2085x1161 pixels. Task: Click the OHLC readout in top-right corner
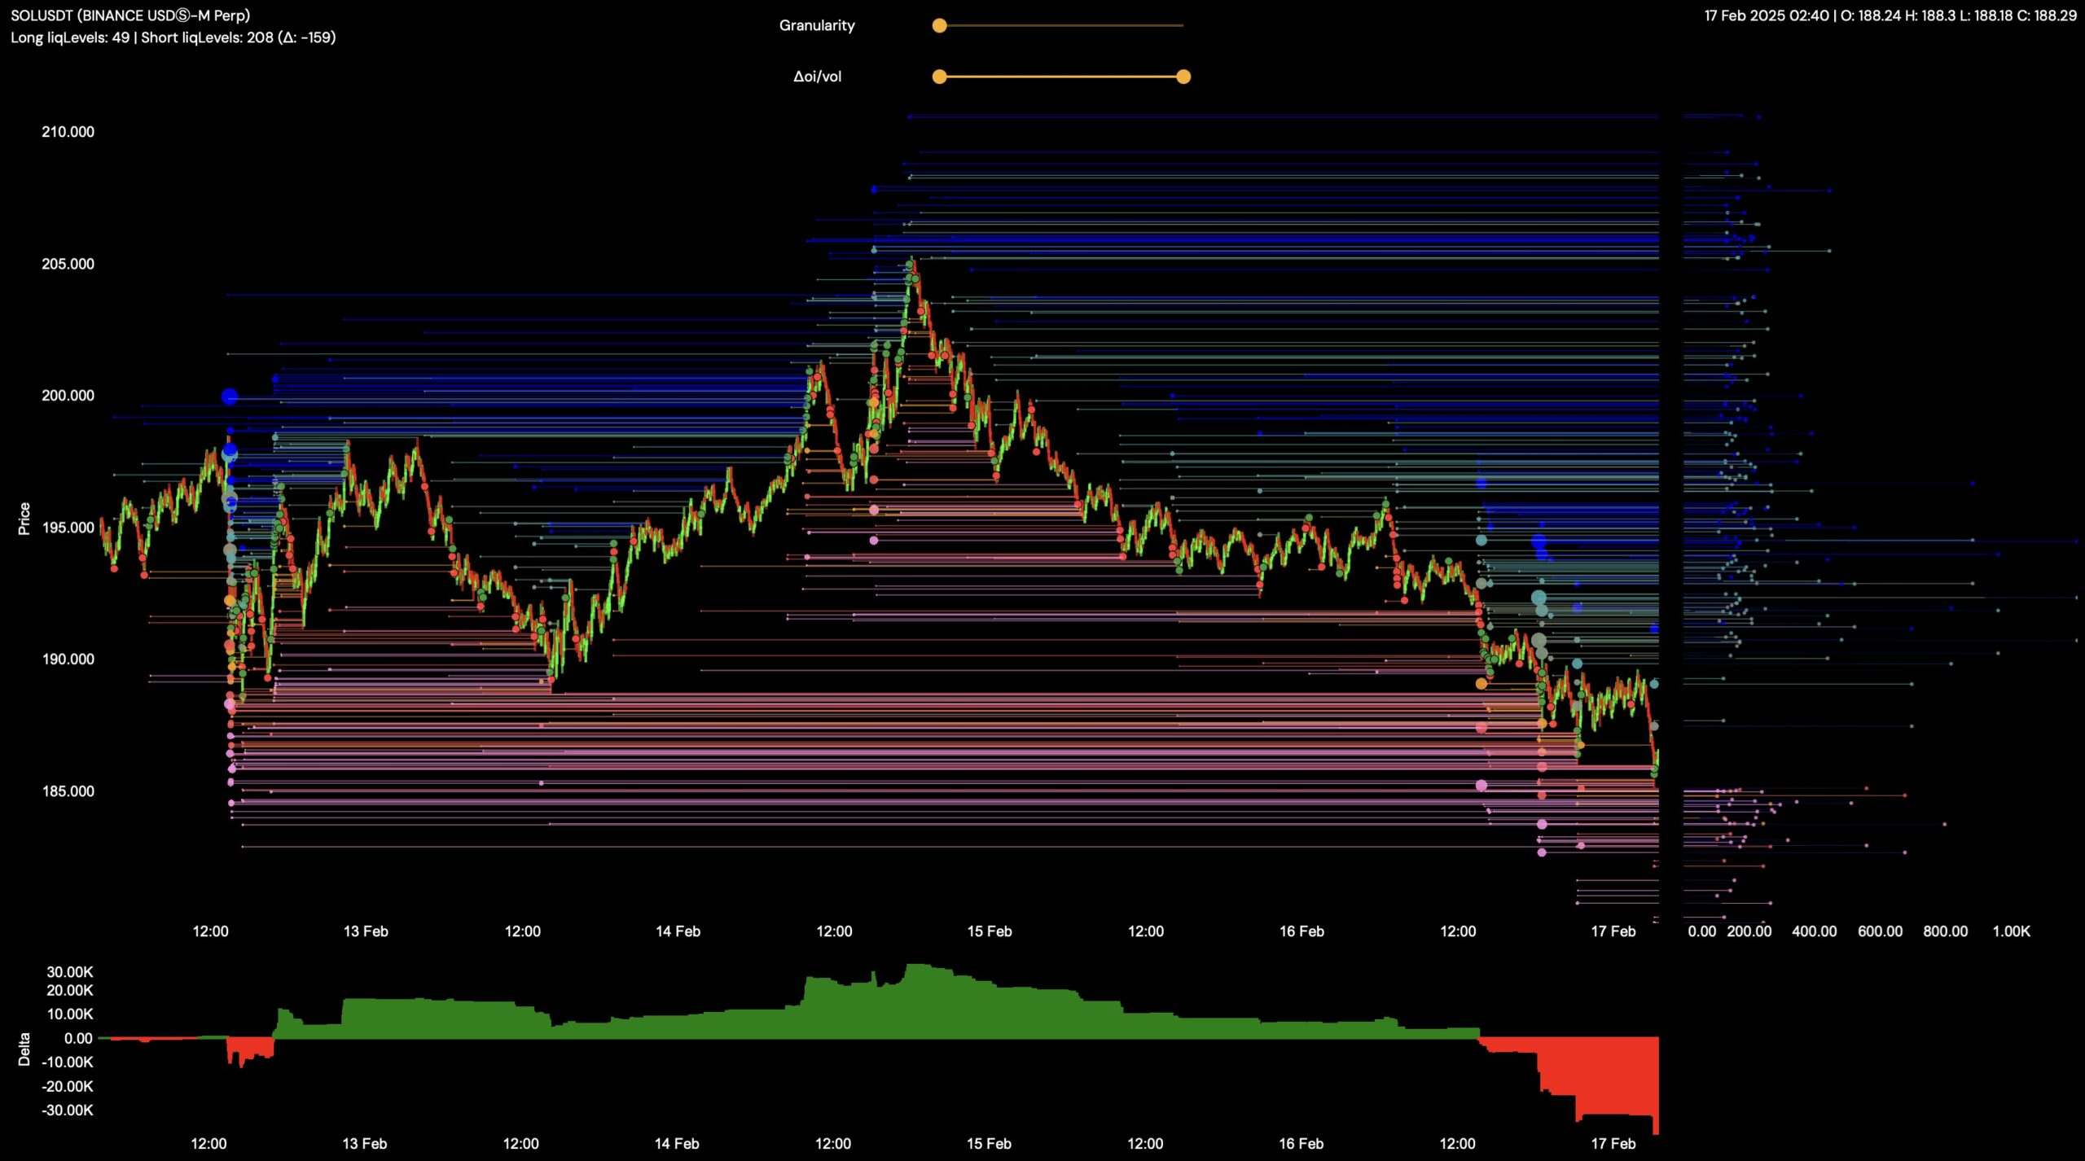(1890, 15)
